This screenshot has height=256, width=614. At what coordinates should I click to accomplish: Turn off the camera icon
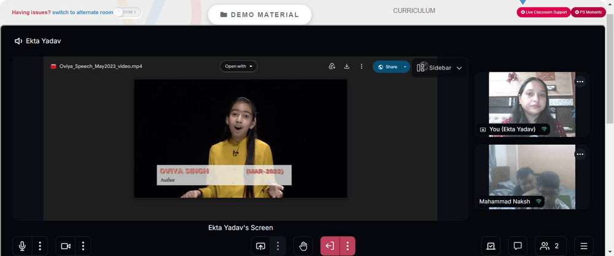pyautogui.click(x=66, y=246)
